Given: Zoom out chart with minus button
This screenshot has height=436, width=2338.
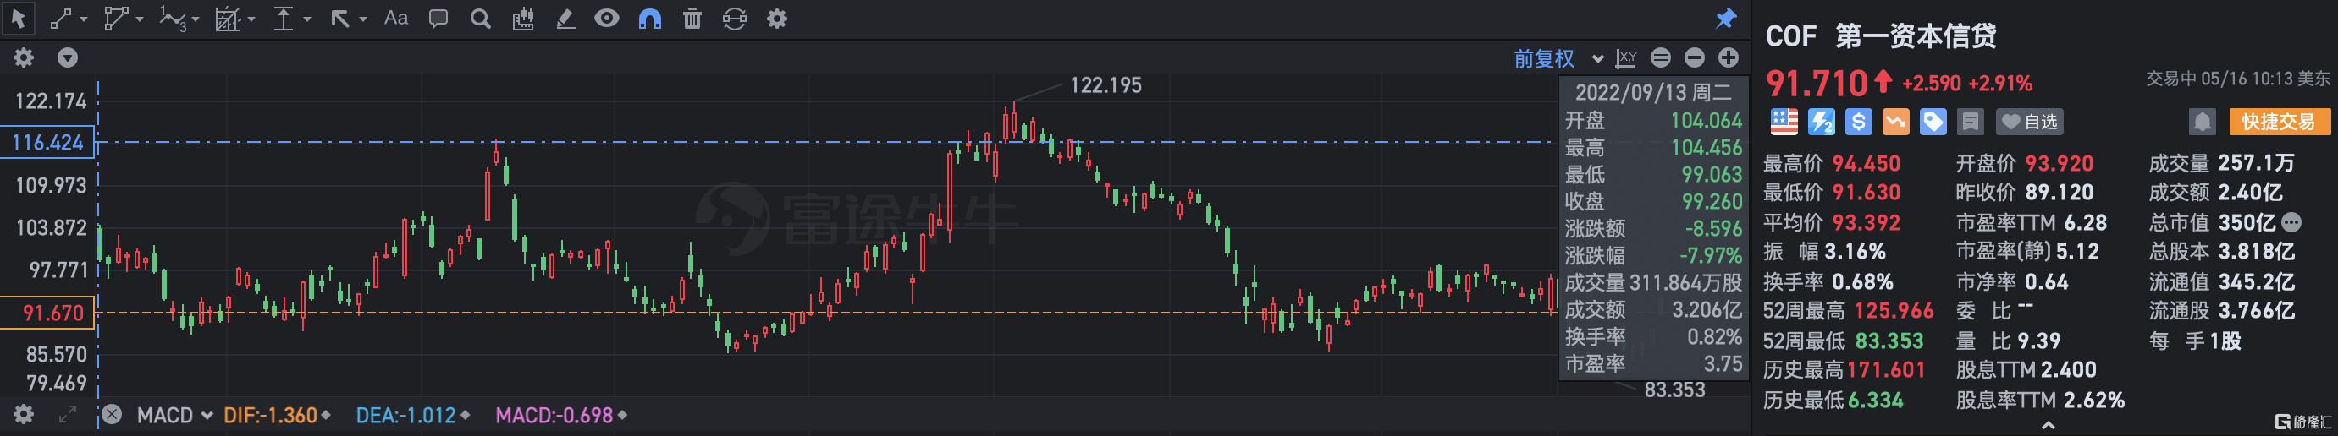Looking at the screenshot, I should 1694,57.
